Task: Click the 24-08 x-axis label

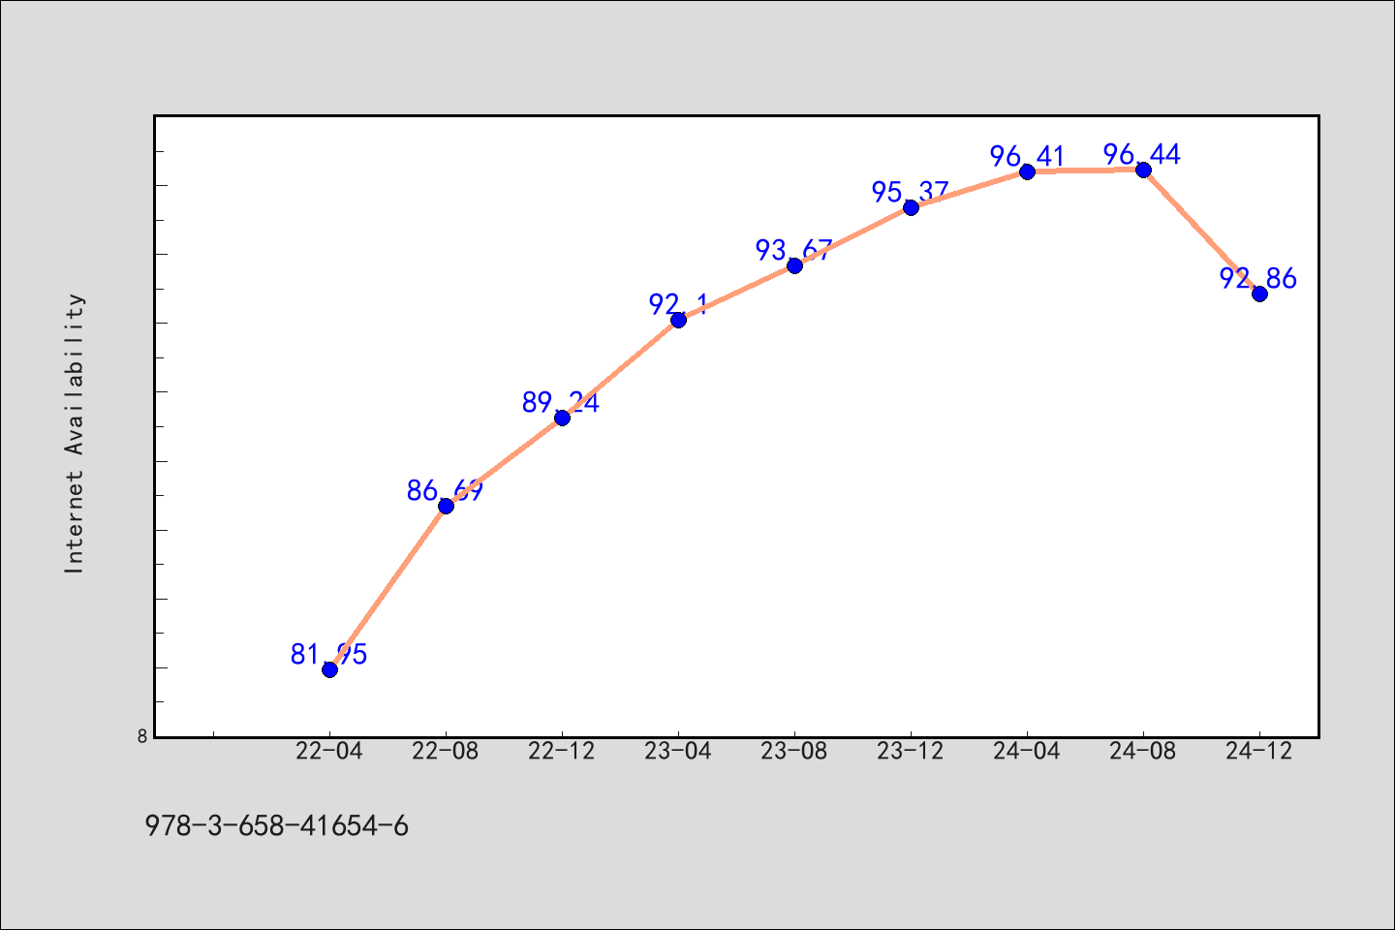Action: coord(1143,752)
